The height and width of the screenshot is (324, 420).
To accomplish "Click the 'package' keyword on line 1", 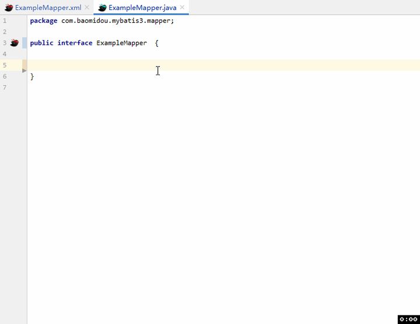I will pos(43,21).
